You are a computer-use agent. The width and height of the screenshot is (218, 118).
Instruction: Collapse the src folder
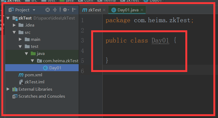click(x=14, y=32)
